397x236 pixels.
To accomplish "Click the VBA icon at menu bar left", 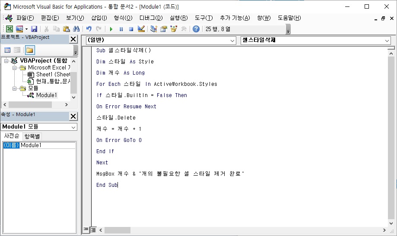I will pos(9,18).
